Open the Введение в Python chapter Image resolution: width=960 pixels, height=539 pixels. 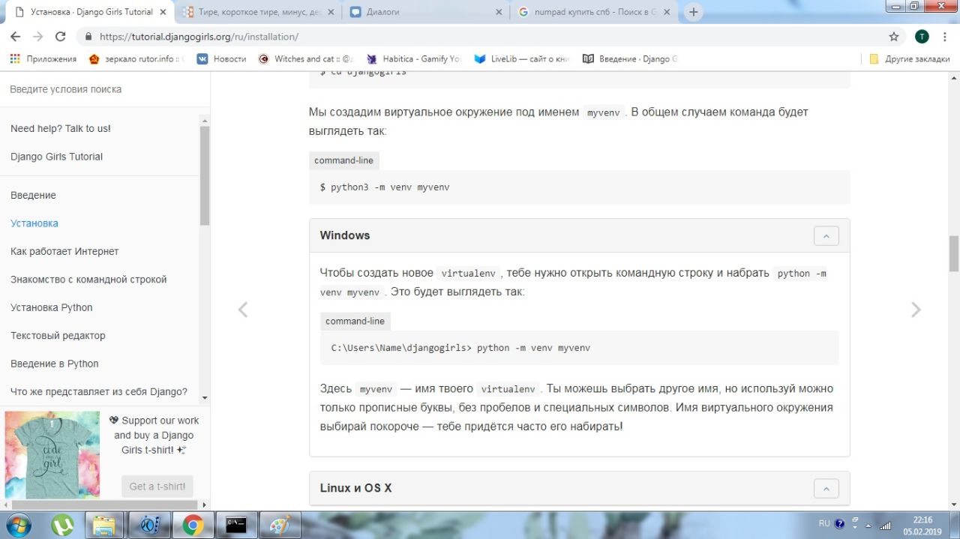tap(55, 364)
